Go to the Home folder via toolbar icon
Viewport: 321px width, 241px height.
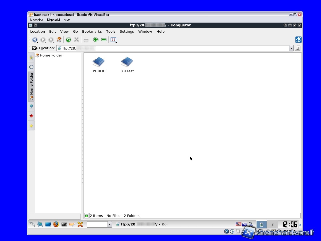click(x=59, y=40)
